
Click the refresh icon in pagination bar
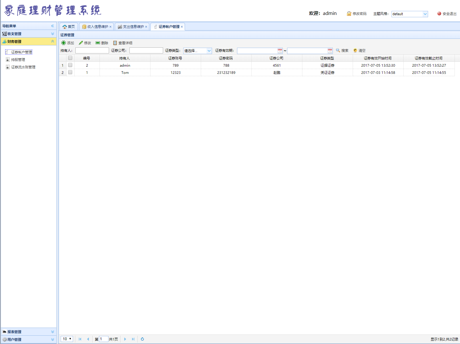pos(142,339)
